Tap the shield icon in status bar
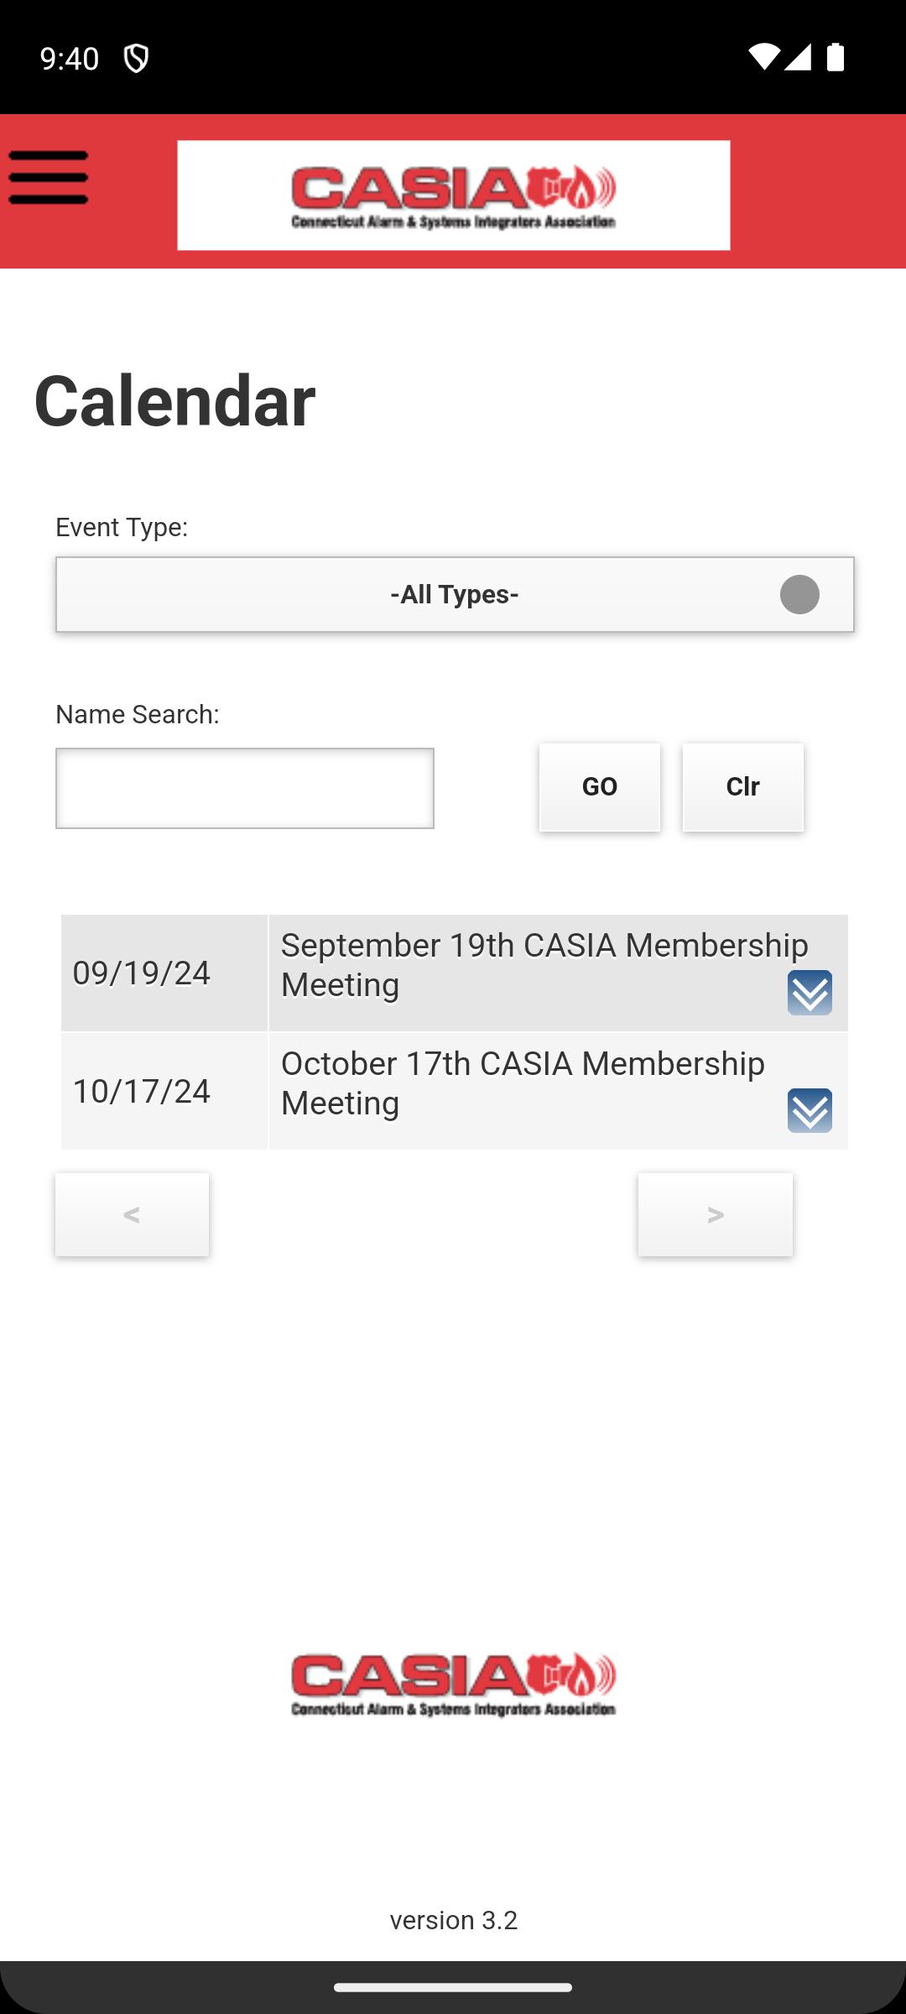 (x=136, y=58)
